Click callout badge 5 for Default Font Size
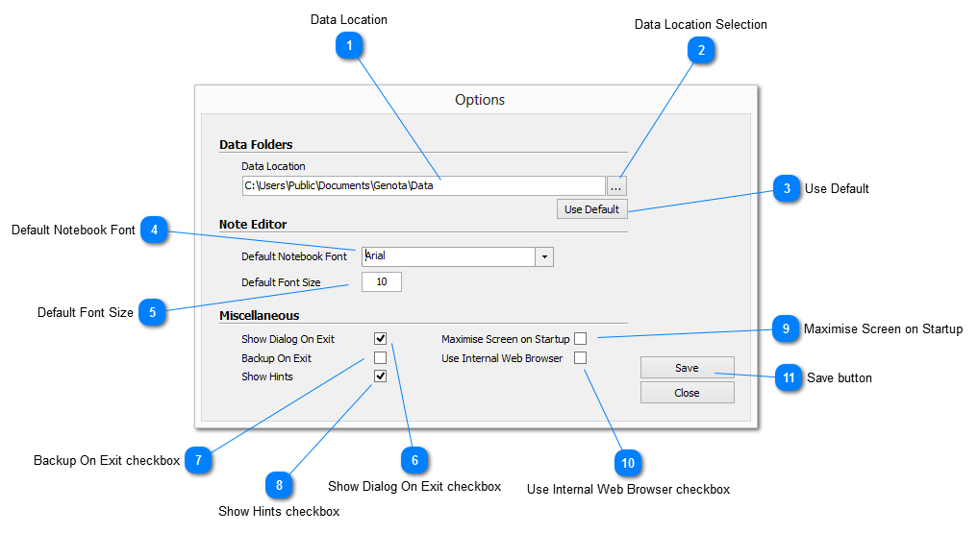 pyautogui.click(x=152, y=312)
